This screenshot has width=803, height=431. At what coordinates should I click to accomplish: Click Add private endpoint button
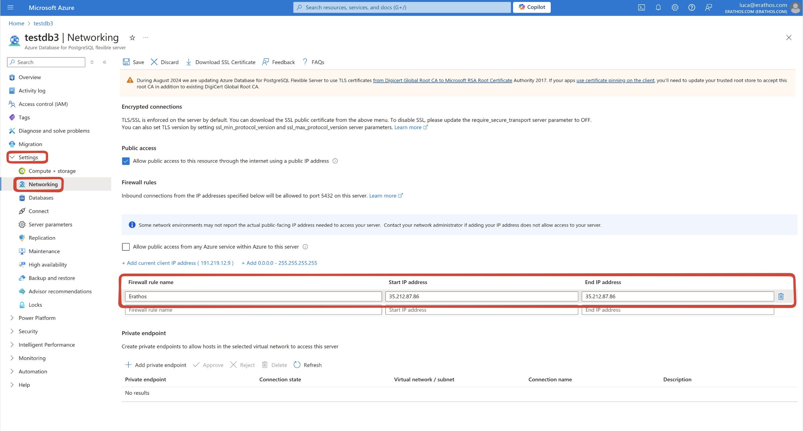point(155,365)
